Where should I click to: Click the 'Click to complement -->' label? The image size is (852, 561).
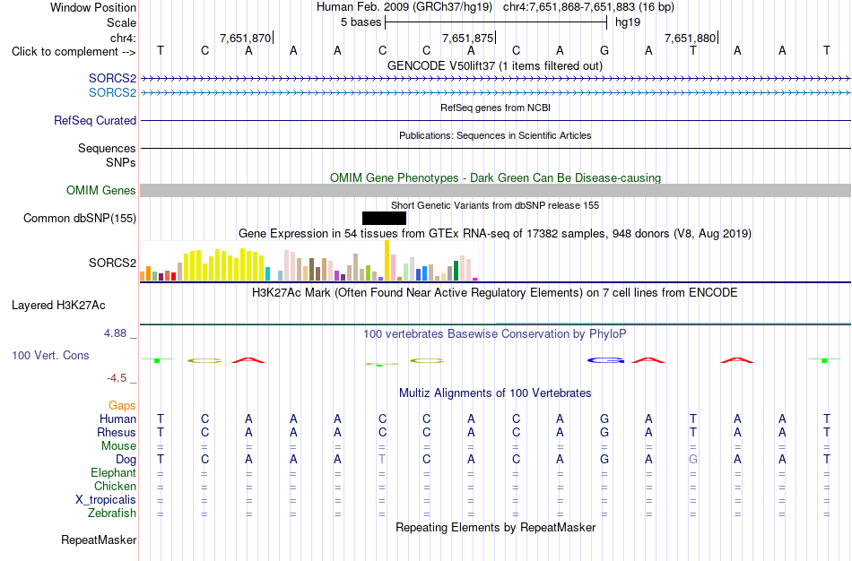click(74, 52)
